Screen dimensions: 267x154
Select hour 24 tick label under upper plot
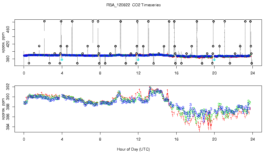[253, 73]
